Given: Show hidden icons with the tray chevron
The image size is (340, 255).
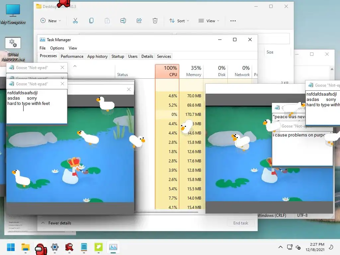Looking at the screenshot, I should pyautogui.click(x=280, y=247).
